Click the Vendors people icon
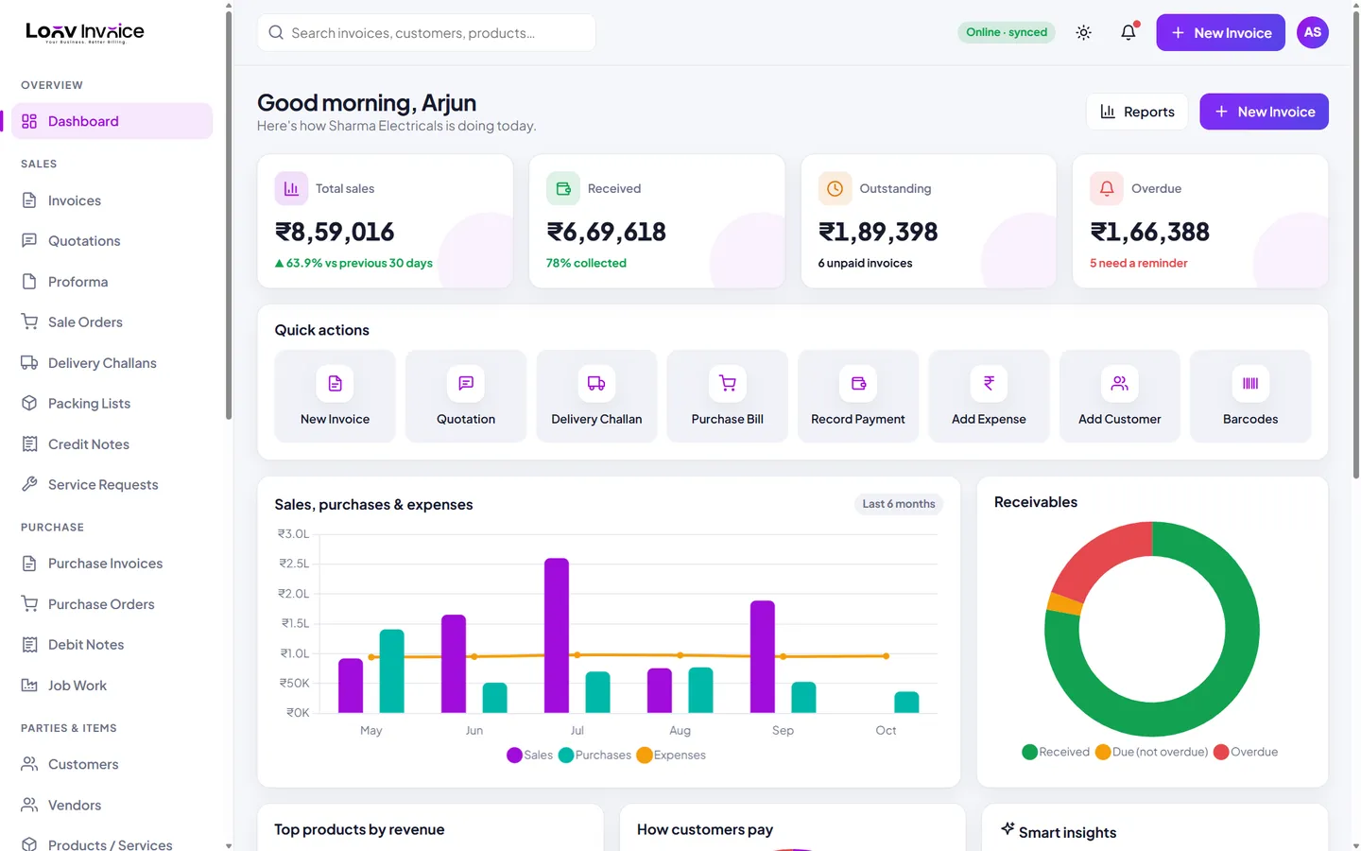The image size is (1361, 851). tap(29, 805)
